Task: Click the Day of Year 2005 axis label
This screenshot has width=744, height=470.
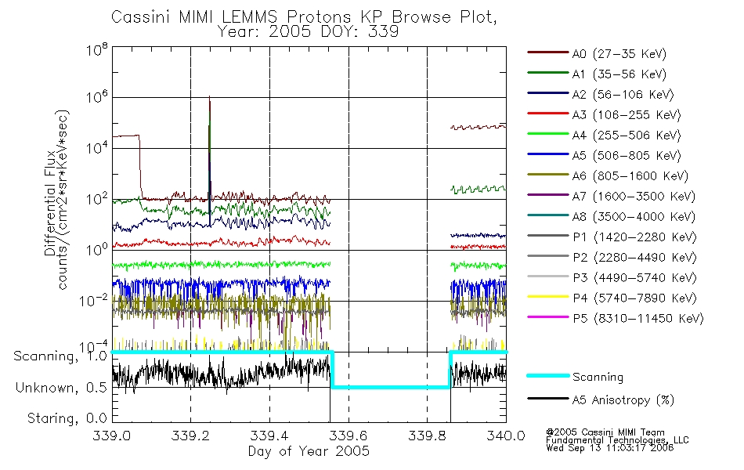Action: coord(309,451)
